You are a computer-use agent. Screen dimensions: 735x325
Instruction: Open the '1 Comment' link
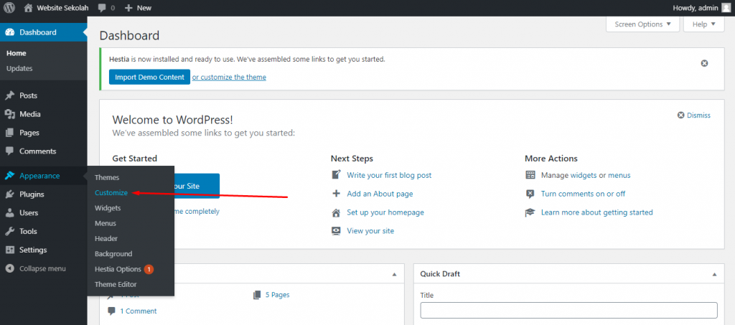[x=139, y=311]
